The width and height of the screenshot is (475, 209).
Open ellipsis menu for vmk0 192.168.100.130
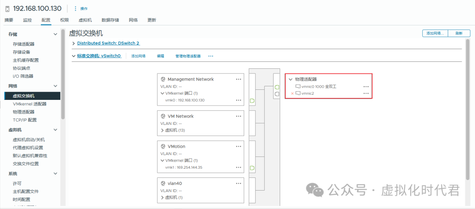pyautogui.click(x=238, y=100)
